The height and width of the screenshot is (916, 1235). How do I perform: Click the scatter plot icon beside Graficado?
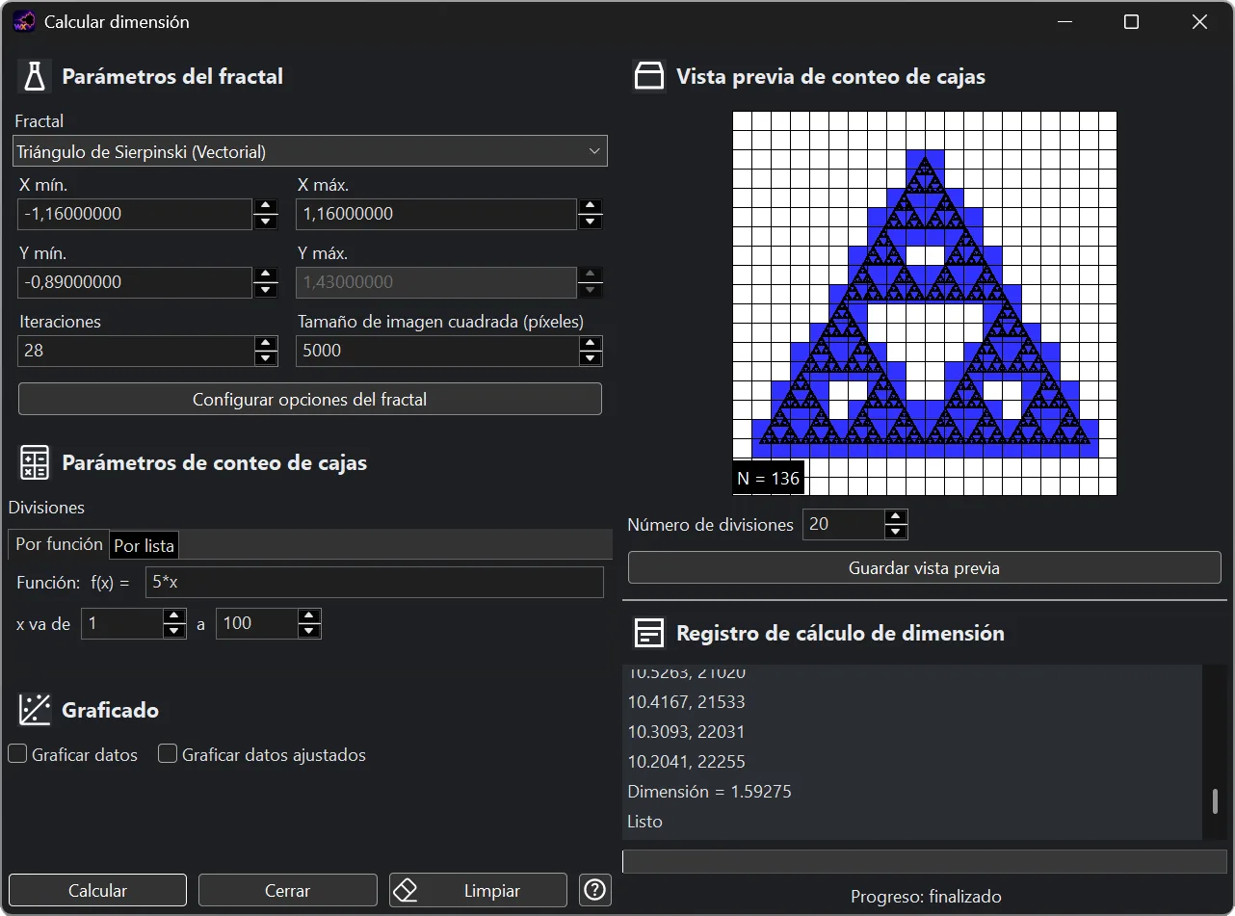(x=35, y=710)
